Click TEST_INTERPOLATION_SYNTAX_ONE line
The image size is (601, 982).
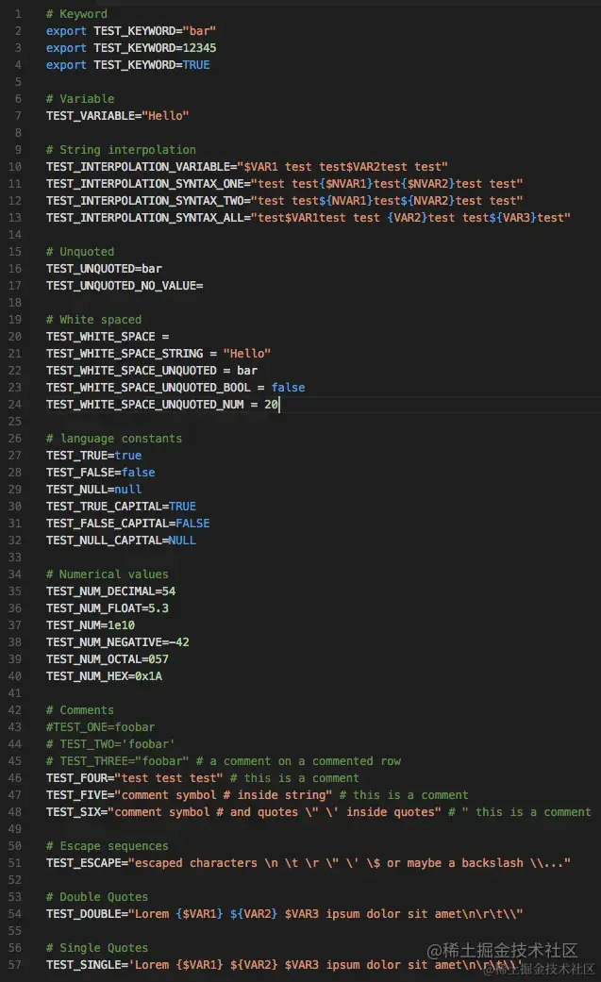tap(285, 184)
